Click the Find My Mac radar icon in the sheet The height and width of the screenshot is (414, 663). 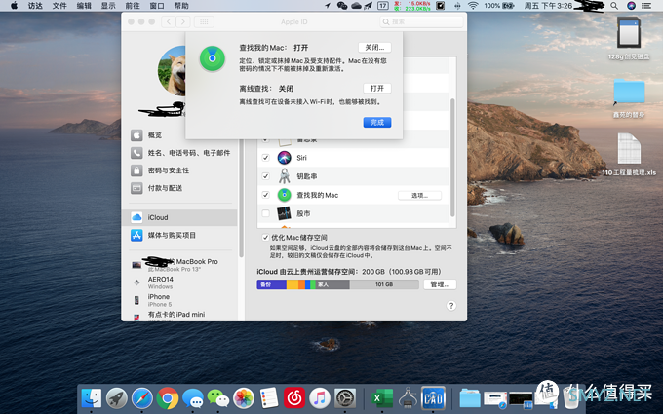213,58
